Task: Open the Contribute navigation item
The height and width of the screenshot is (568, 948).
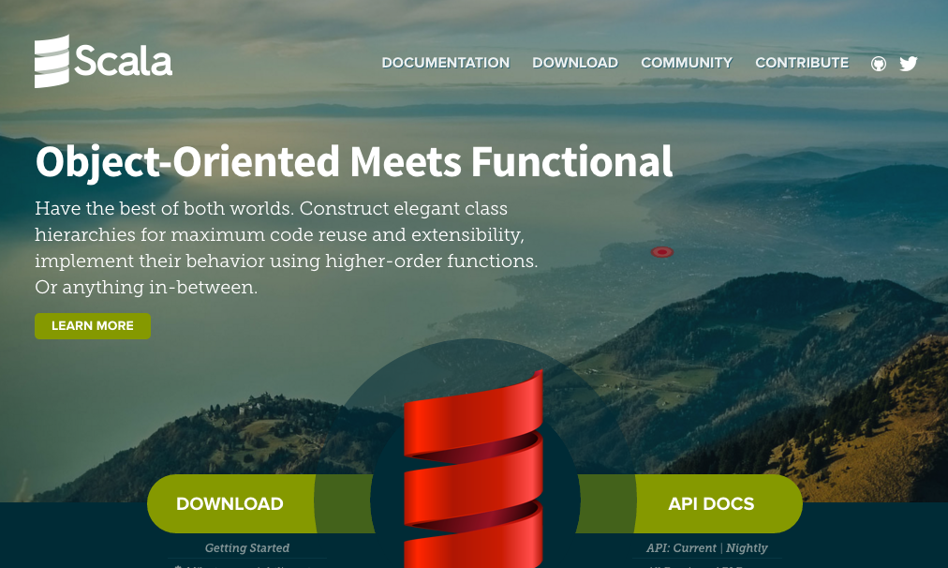Action: tap(802, 63)
